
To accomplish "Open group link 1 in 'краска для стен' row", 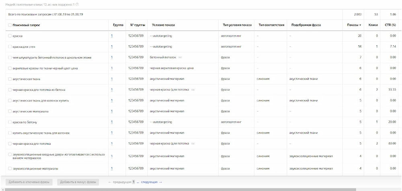I will [x=112, y=47].
